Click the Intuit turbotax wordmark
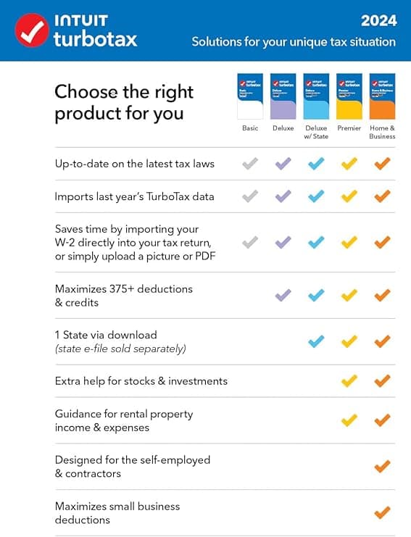Screen dimensions: 411x537 click(x=96, y=31)
